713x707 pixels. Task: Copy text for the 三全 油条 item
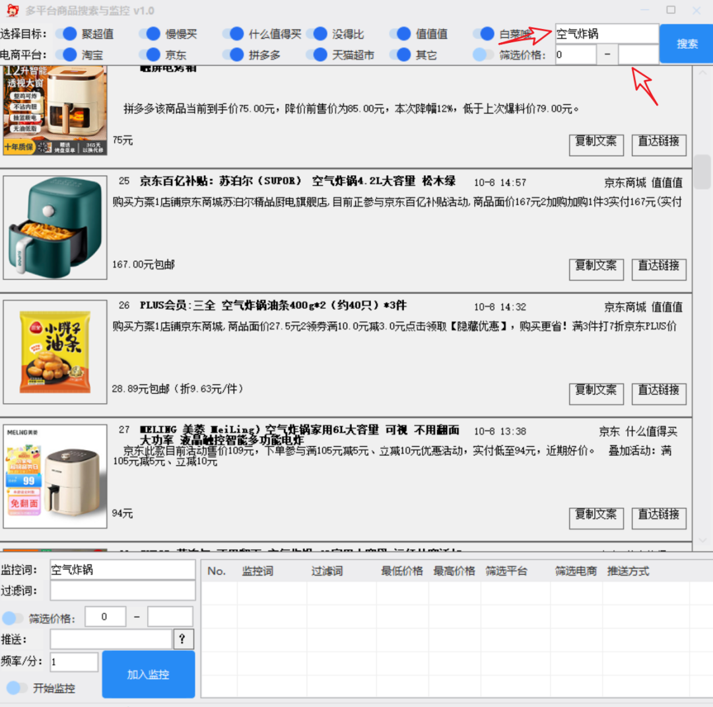(596, 394)
